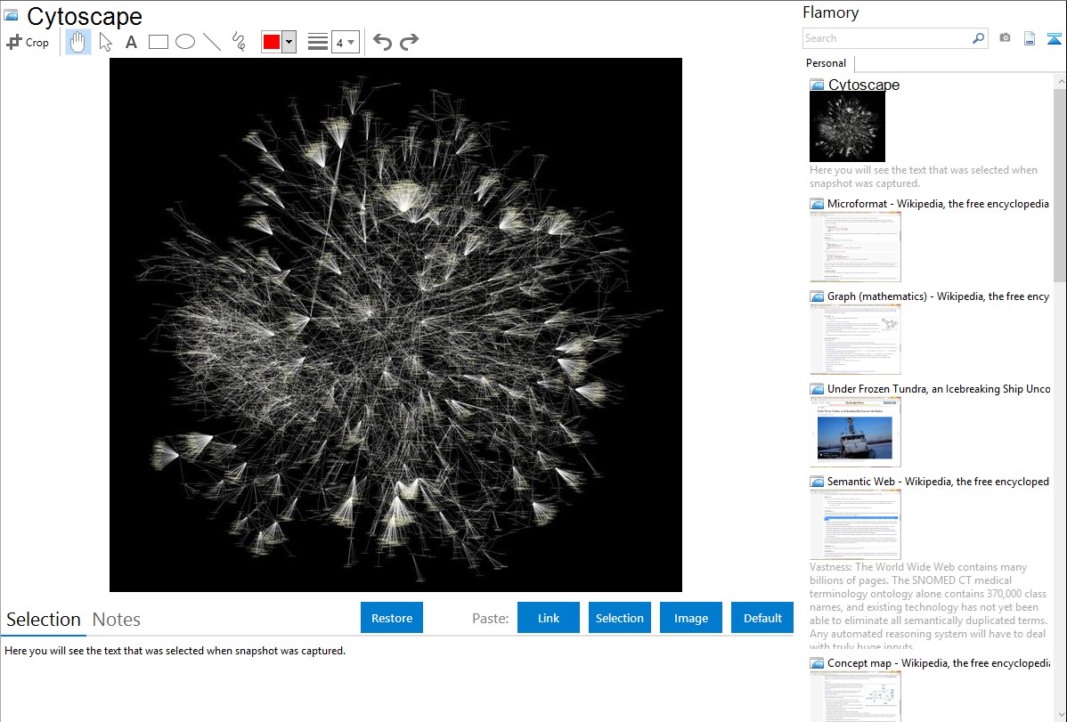Open the Personal tab
Screen dimensions: 1067x722
coord(826,63)
